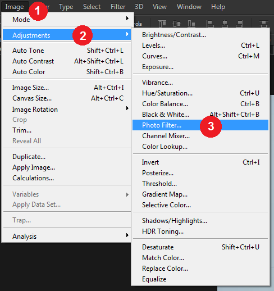Select Duplicate... menu item

tap(67, 157)
